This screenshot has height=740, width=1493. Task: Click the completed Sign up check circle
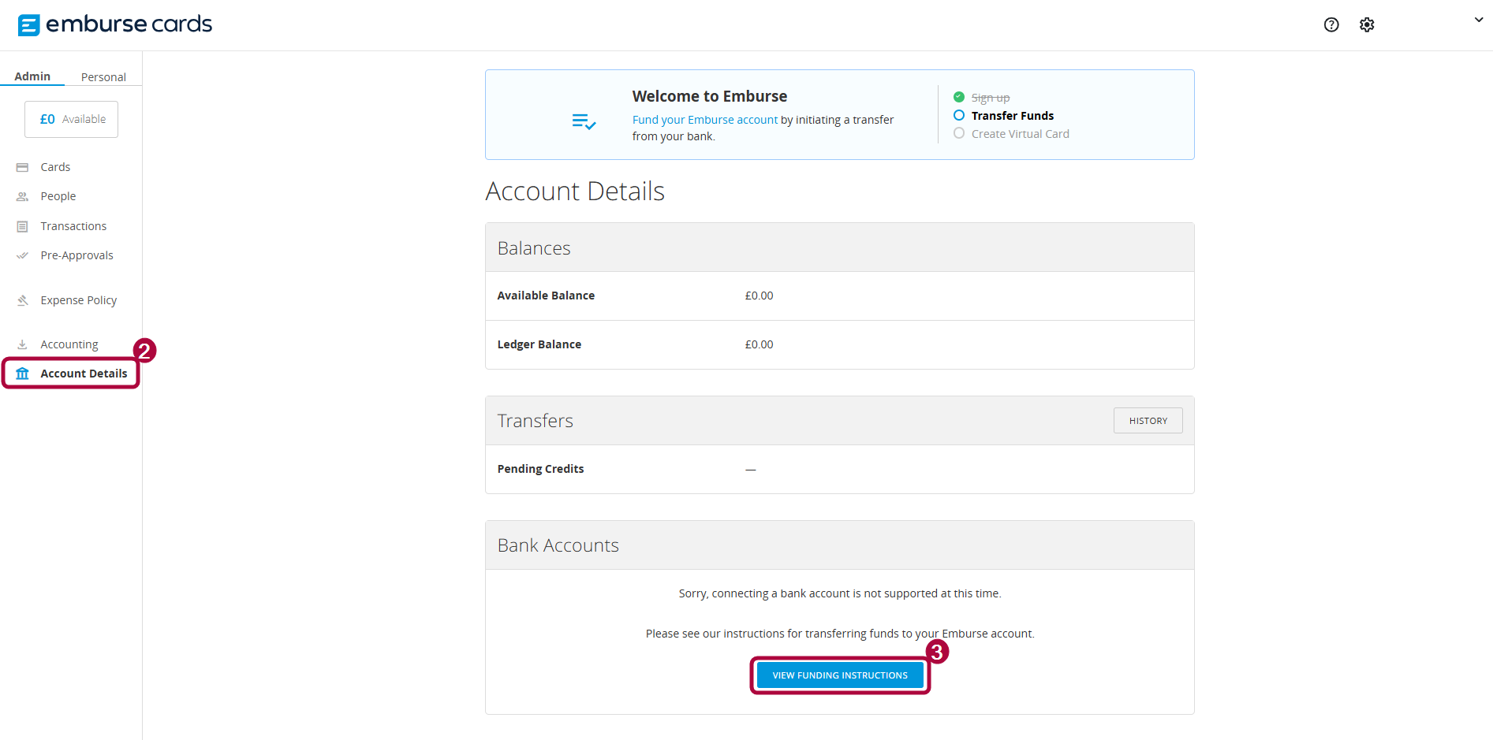click(959, 97)
